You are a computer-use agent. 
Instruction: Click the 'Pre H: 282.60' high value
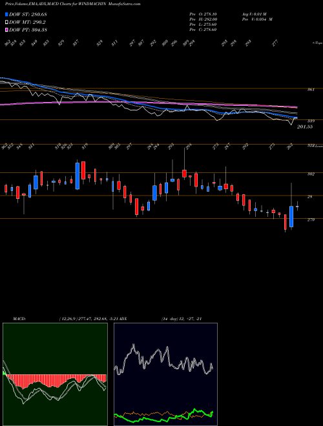pos(203,19)
